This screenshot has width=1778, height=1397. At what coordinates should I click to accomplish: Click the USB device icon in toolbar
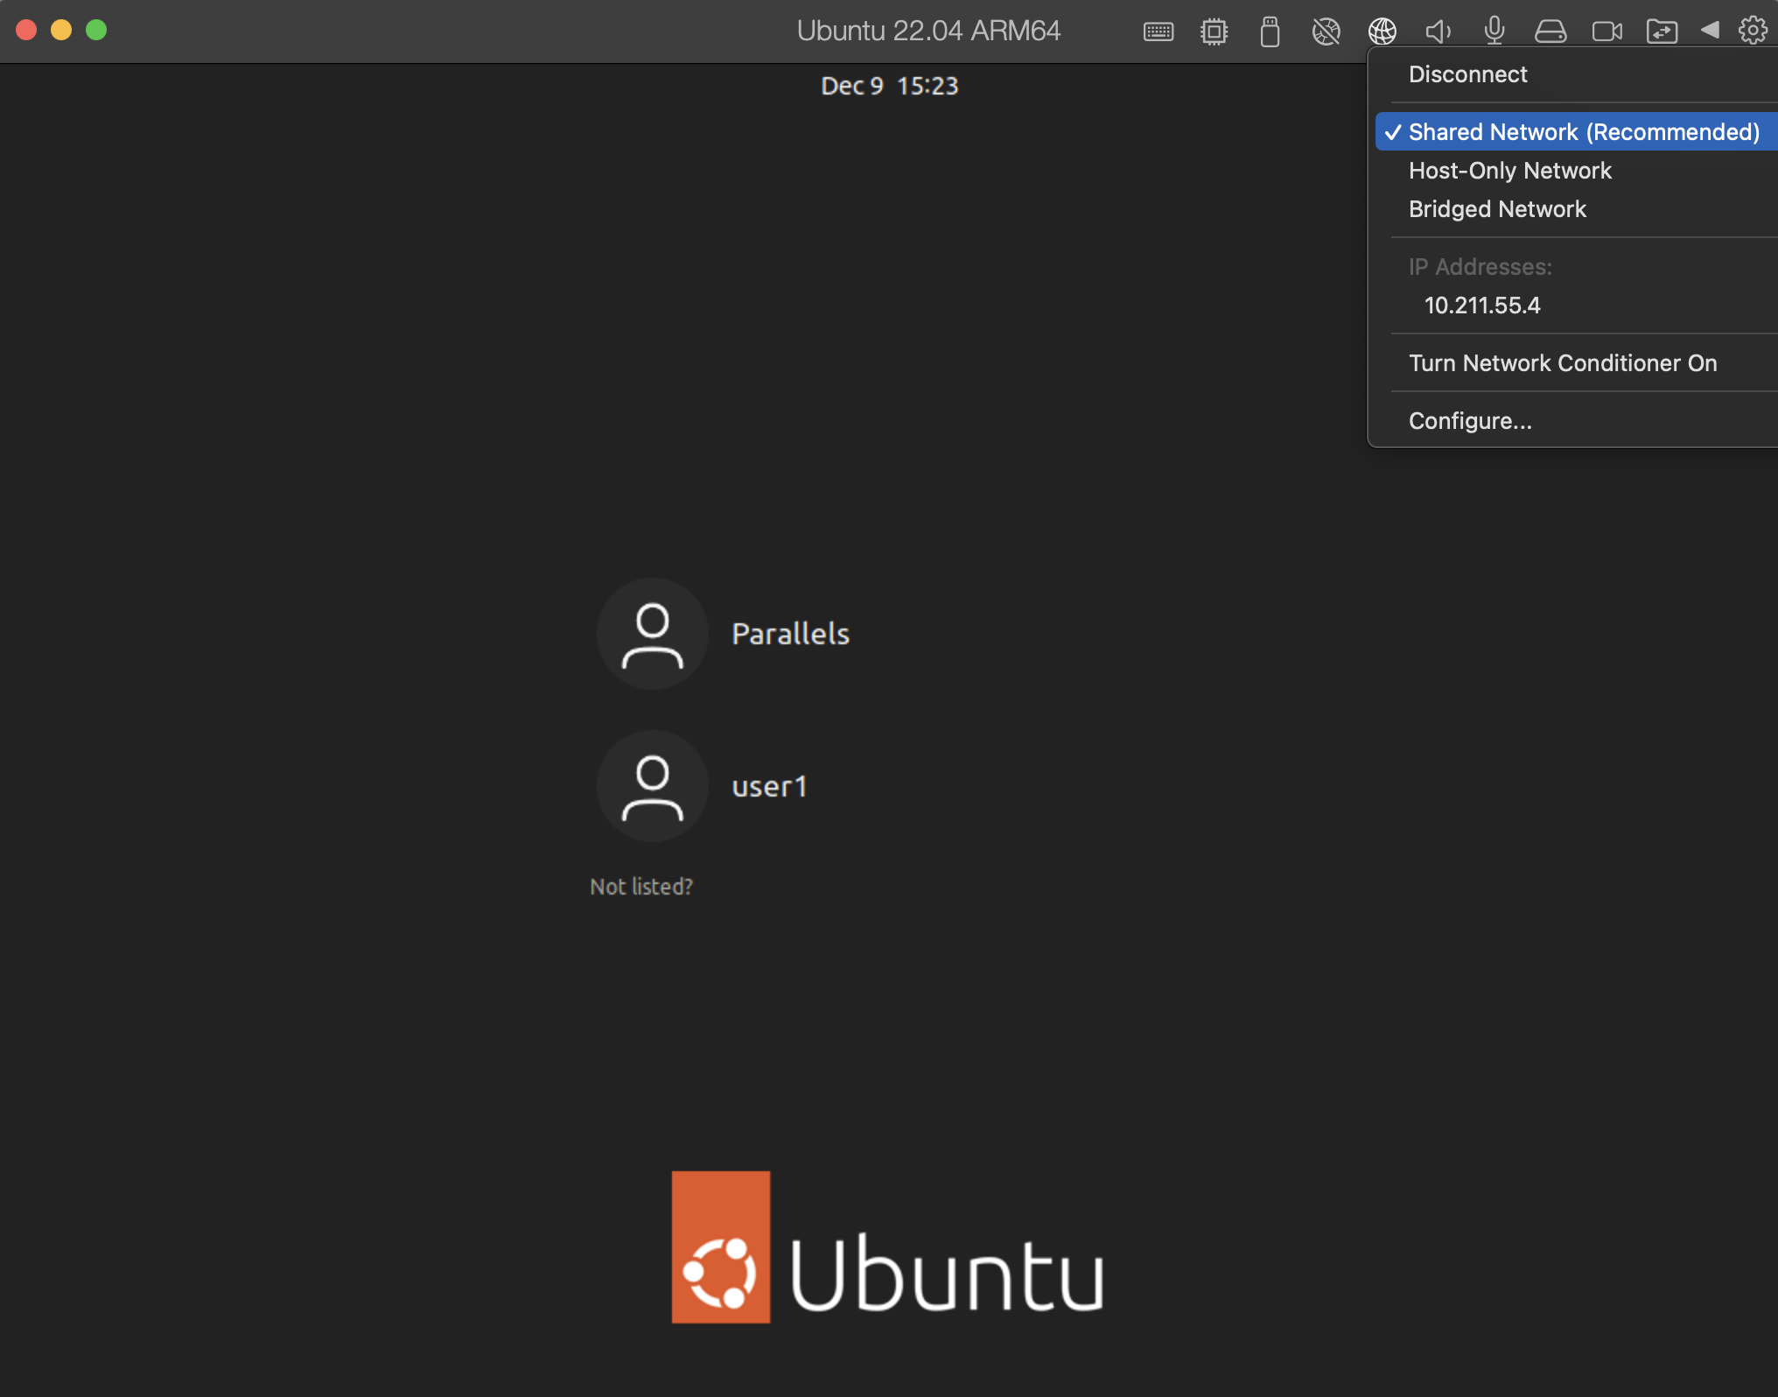coord(1270,31)
